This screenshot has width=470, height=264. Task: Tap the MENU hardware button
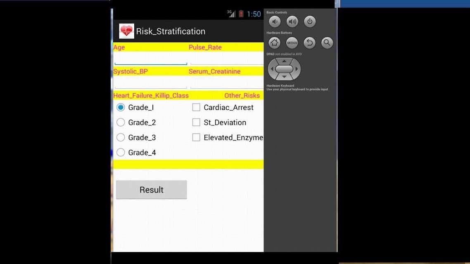[292, 43]
